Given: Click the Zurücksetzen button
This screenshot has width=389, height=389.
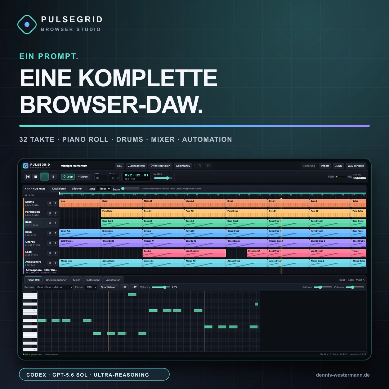Looking at the screenshot, I should 136,166.
